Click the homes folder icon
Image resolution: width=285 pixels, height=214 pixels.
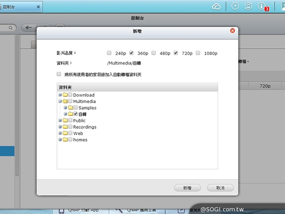tap(65, 140)
